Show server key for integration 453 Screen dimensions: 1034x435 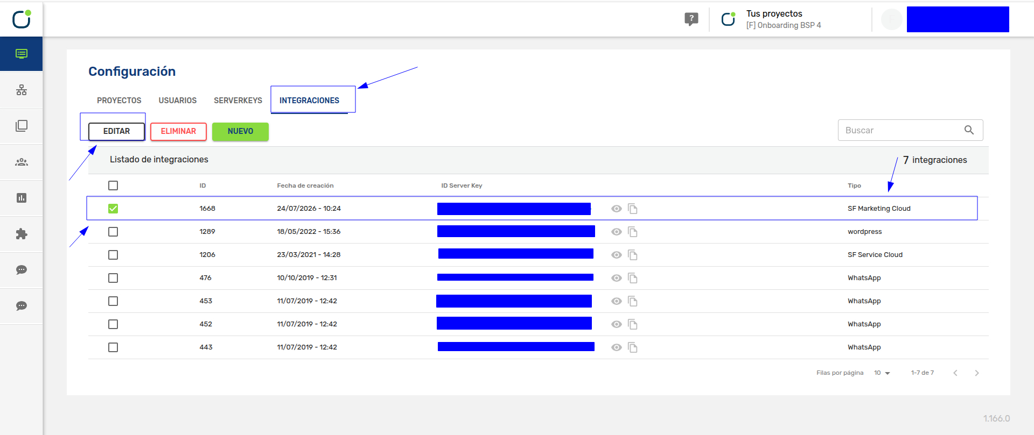click(617, 301)
